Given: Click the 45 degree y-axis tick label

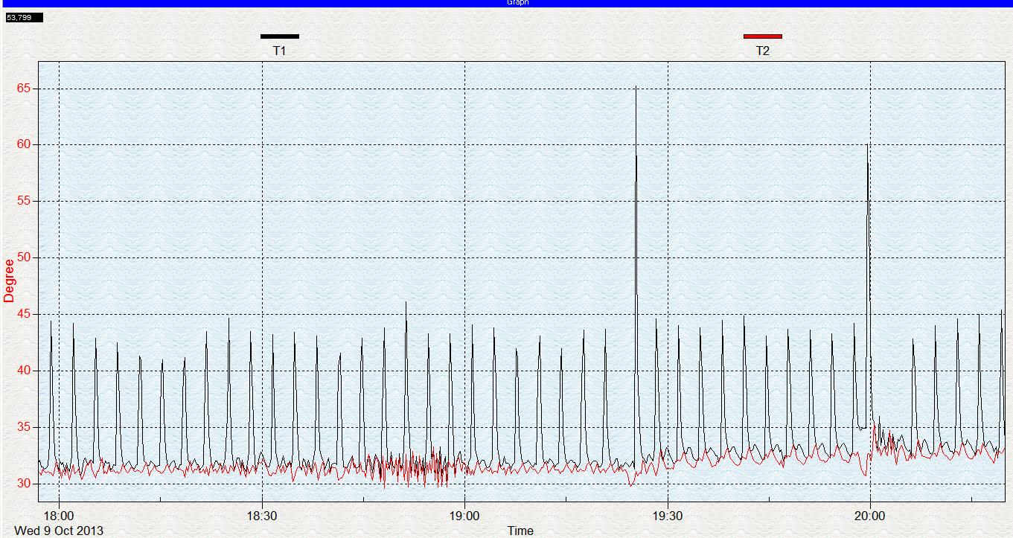Looking at the screenshot, I should click(25, 314).
